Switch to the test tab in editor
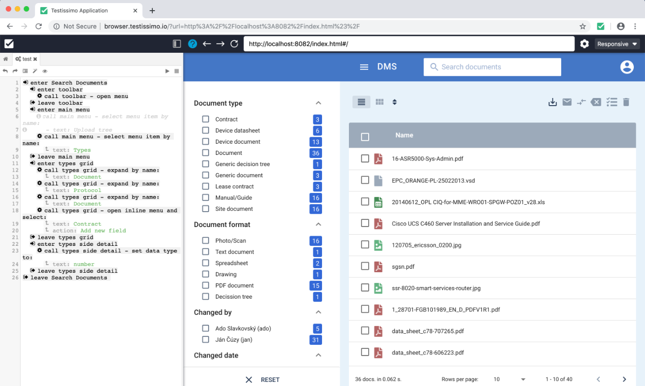This screenshot has width=645, height=386. (26, 59)
